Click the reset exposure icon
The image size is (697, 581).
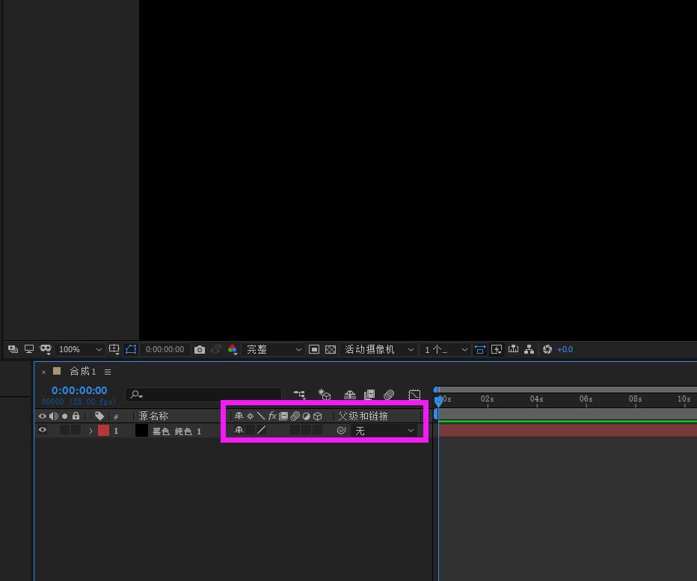tap(547, 350)
